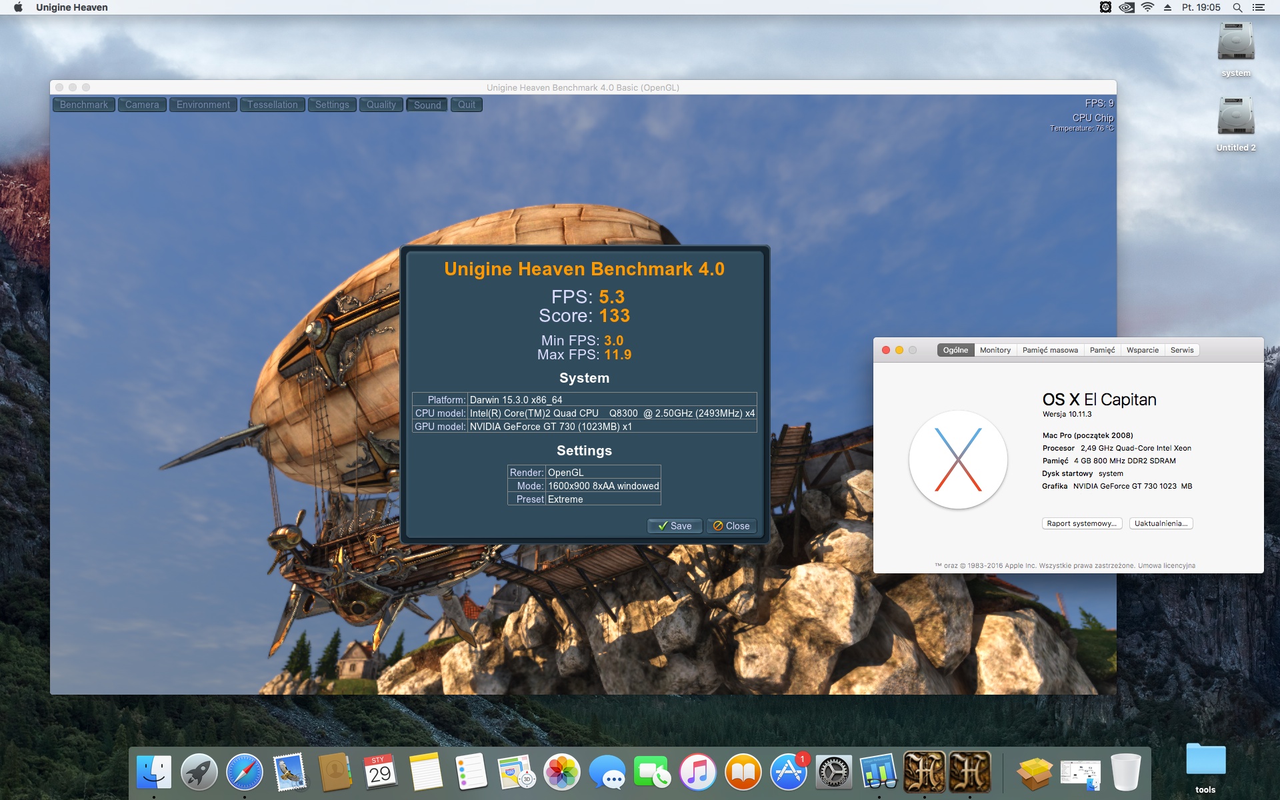Open the Quality dropdown in Heaven

pyautogui.click(x=381, y=105)
